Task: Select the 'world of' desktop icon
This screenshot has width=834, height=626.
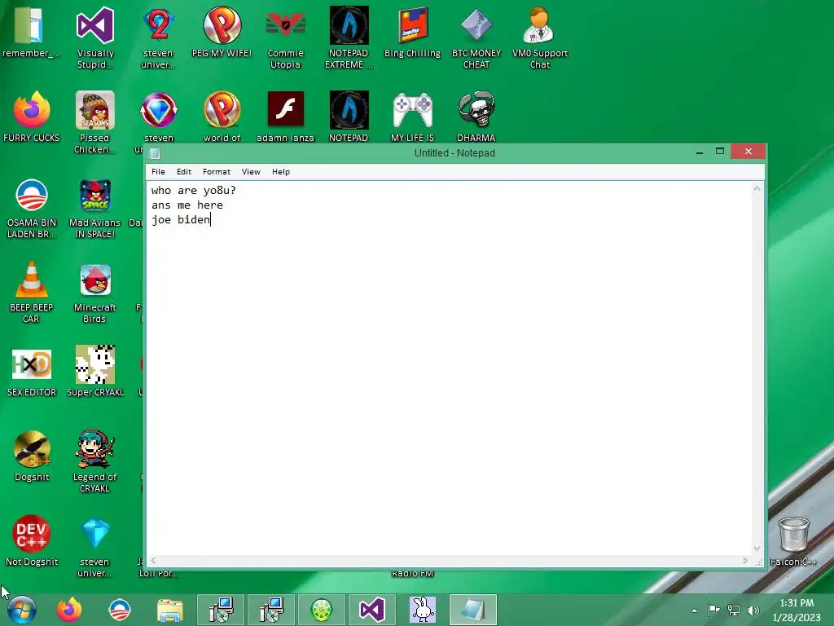Action: (x=222, y=117)
